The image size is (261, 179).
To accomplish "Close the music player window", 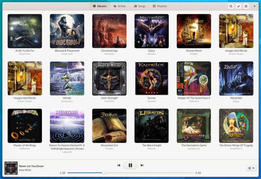I will (254, 6).
